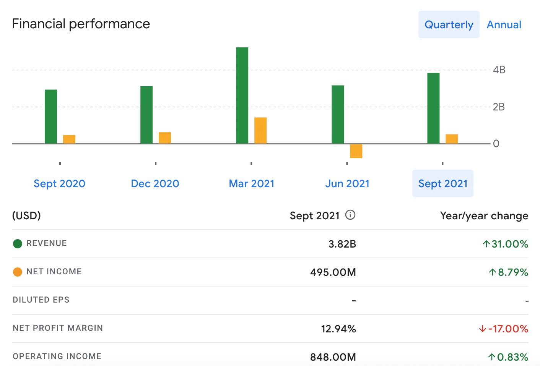Image resolution: width=540 pixels, height=366 pixels.
Task: Click the negative orange bar for Jun 2021
Action: (356, 151)
